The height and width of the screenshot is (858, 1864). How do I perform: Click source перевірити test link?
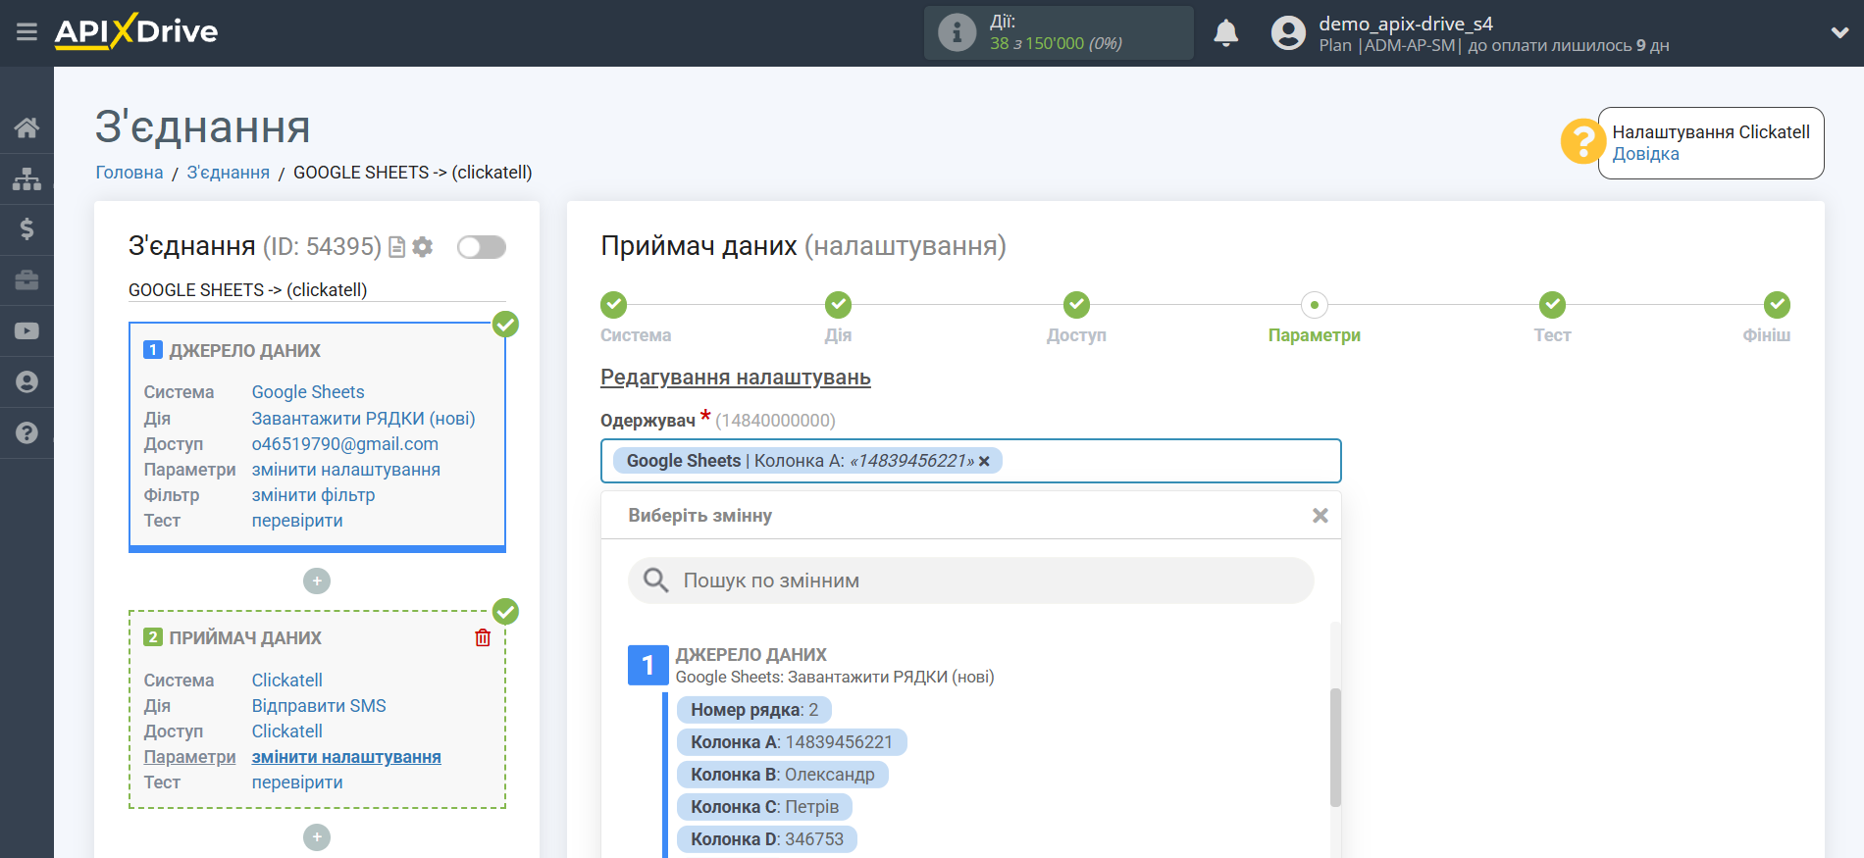(297, 521)
